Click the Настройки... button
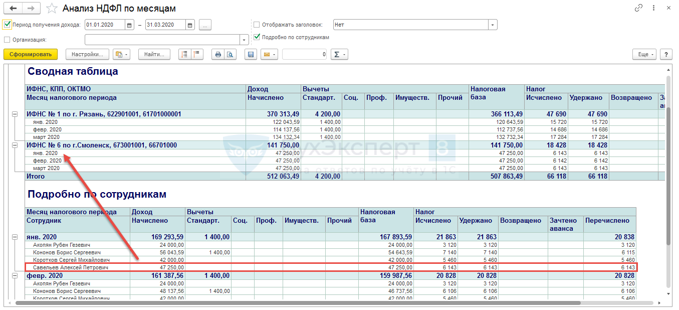Image resolution: width=679 pixels, height=310 pixels. point(87,54)
